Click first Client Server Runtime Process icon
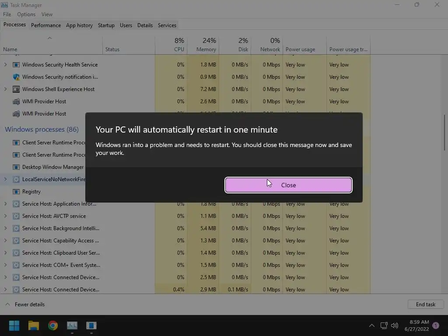Viewport: 448px width, 336px height. pos(16,143)
